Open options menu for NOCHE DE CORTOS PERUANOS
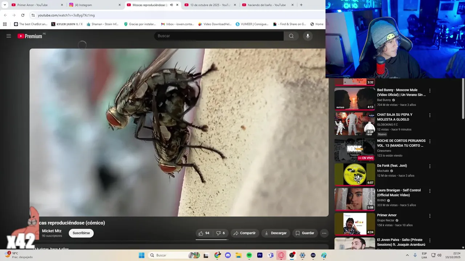This screenshot has width=465, height=261. (430, 141)
